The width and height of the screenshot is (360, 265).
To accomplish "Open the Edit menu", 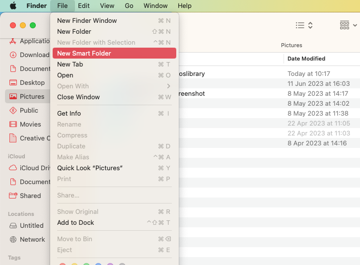I will (83, 5).
